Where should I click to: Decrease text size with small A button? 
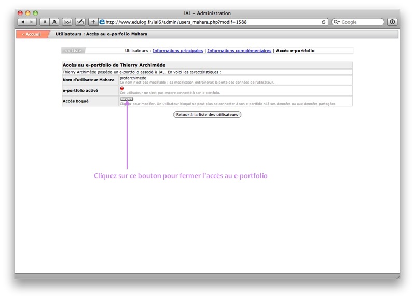click(x=45, y=22)
